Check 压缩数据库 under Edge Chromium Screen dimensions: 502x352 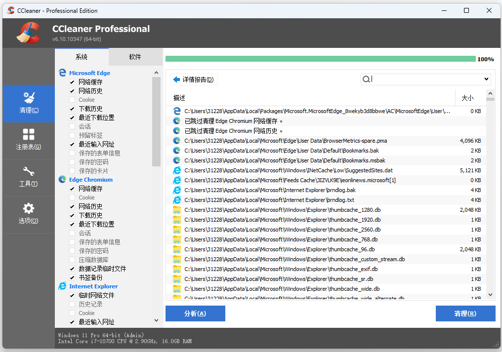pyautogui.click(x=72, y=260)
